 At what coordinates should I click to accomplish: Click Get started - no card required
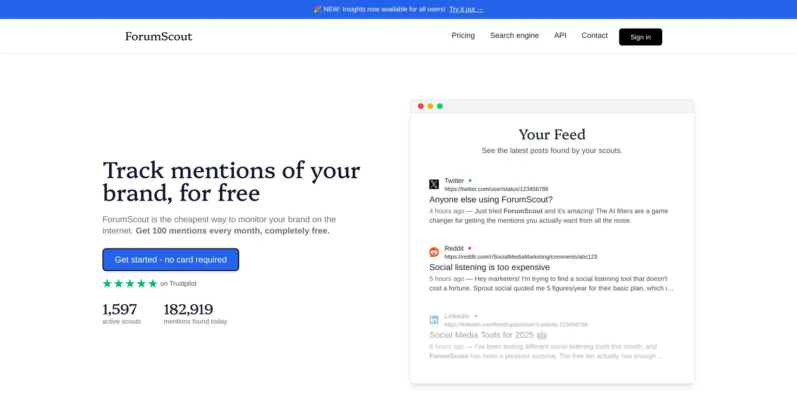170,259
